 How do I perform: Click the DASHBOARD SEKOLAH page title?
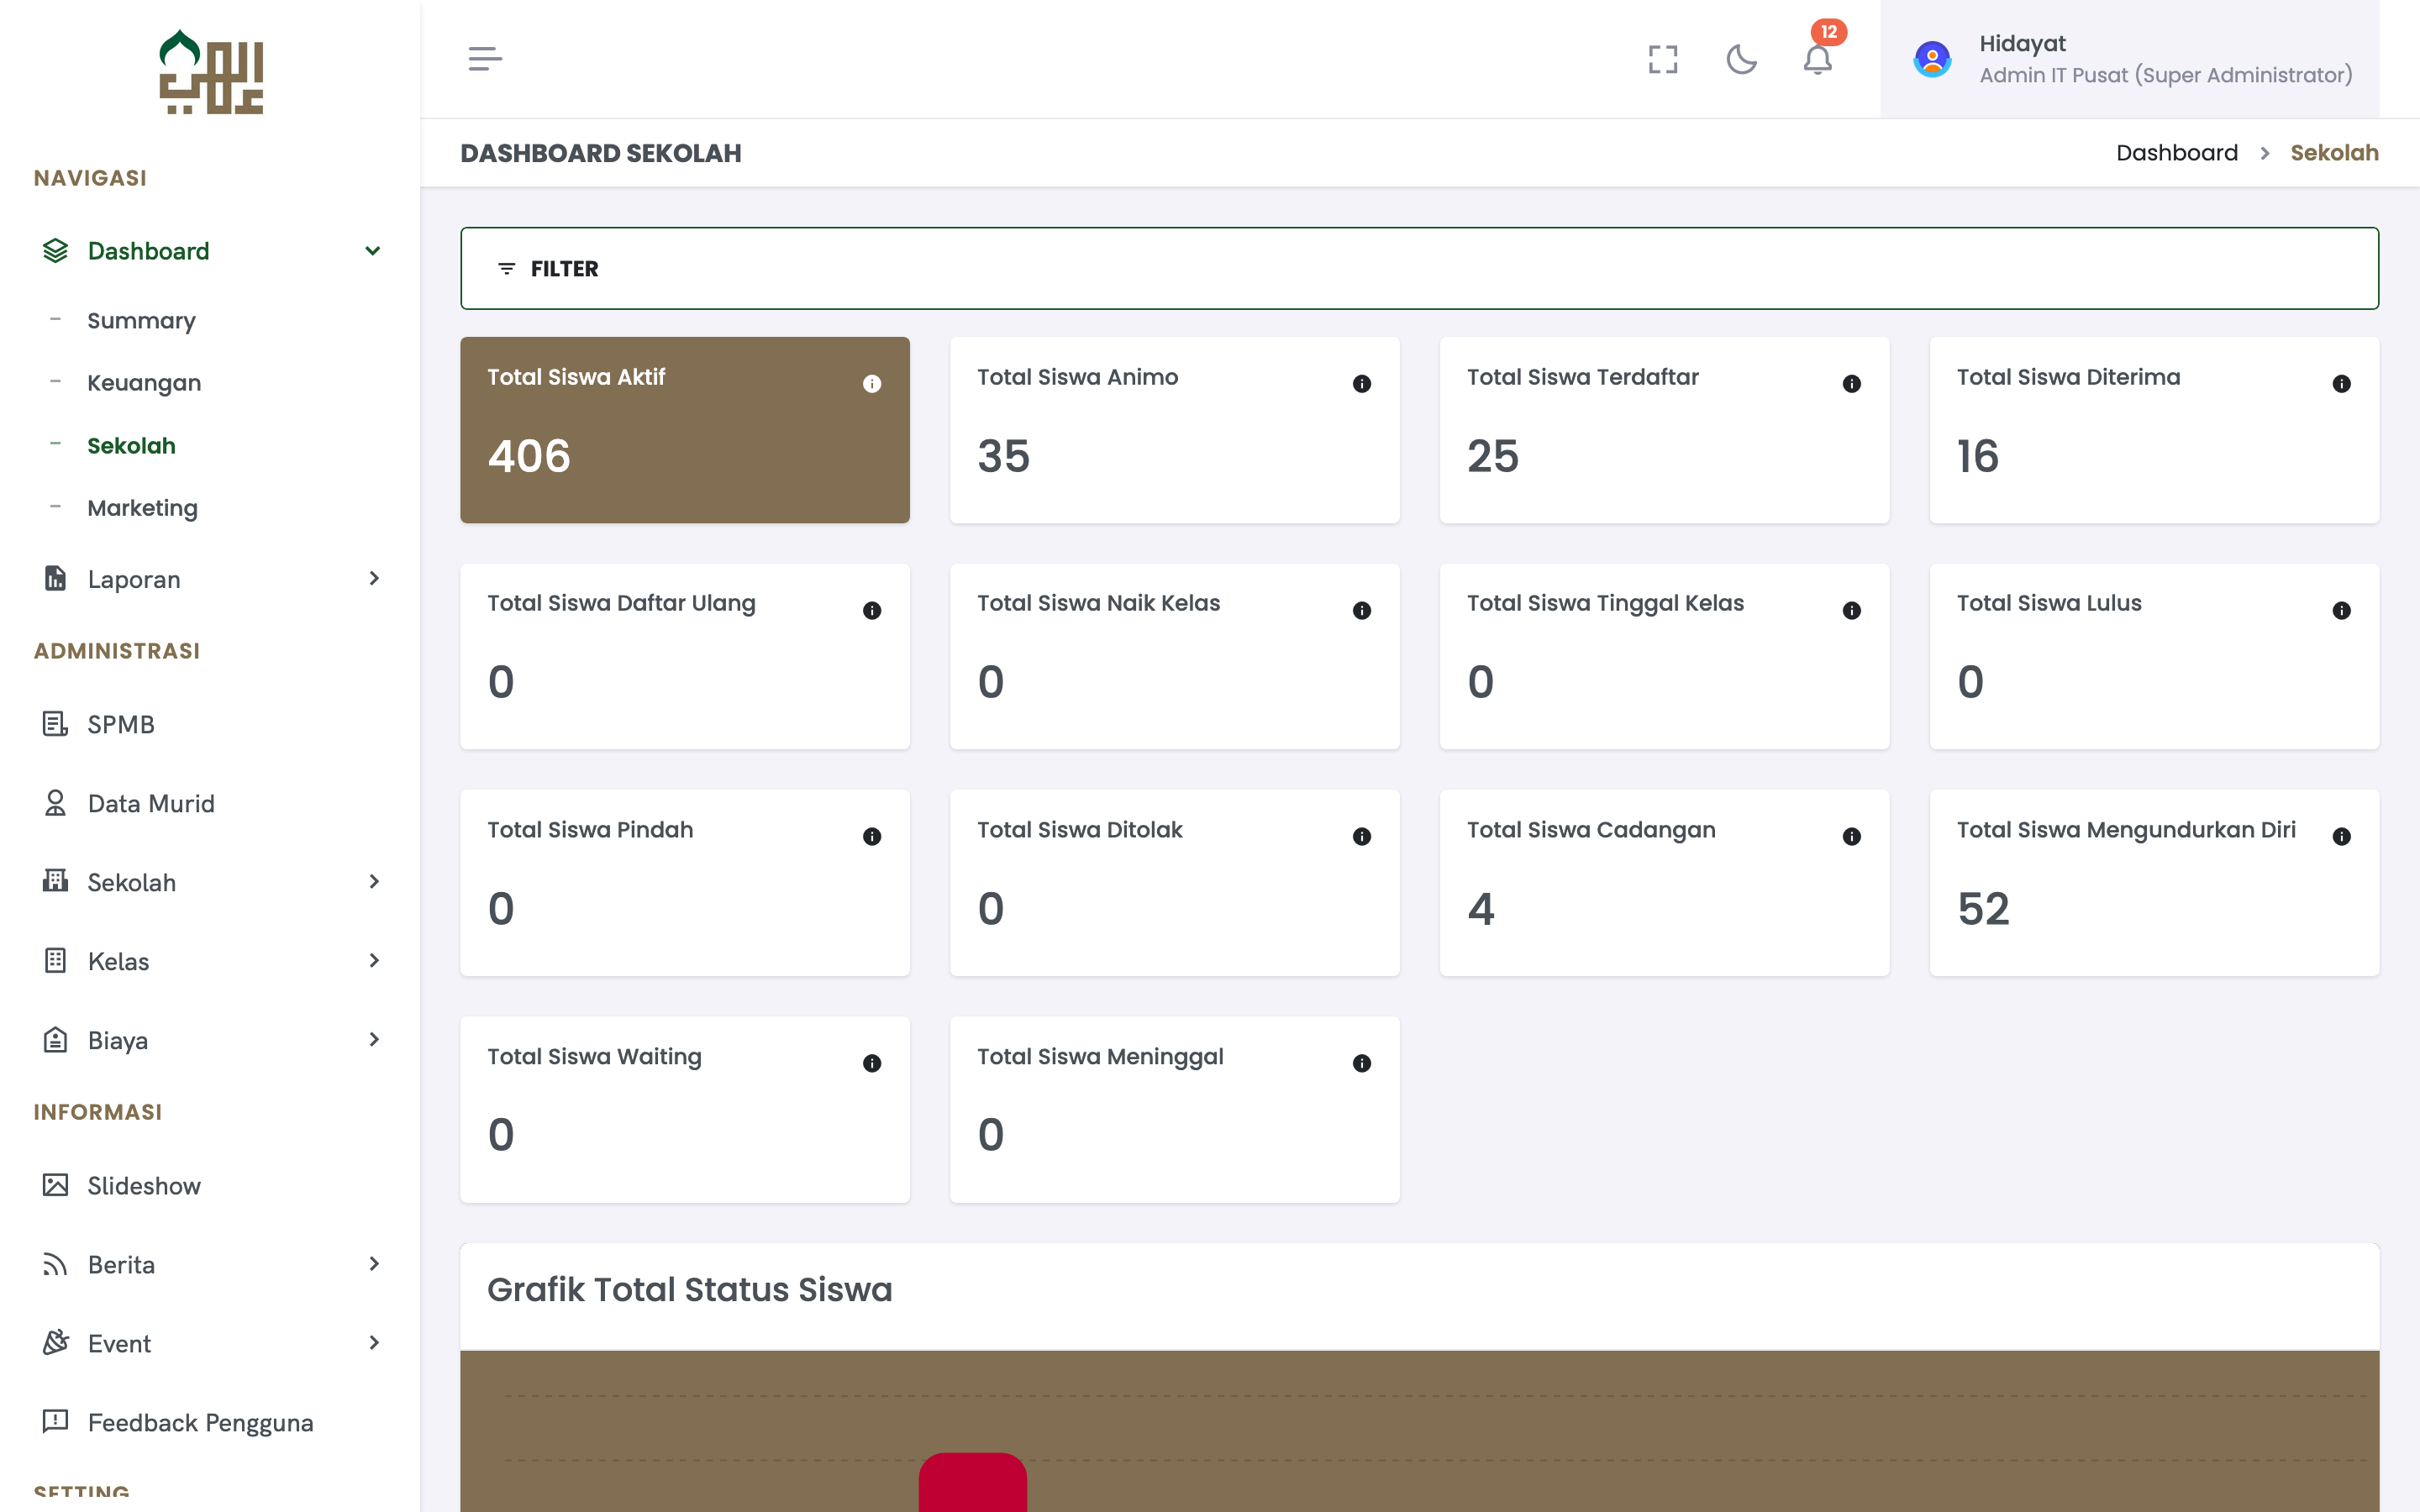tap(601, 153)
